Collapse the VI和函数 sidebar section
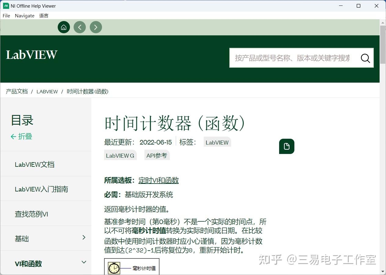 click(x=84, y=262)
